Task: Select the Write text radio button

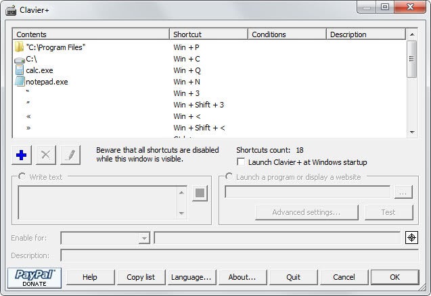Action: [x=22, y=176]
